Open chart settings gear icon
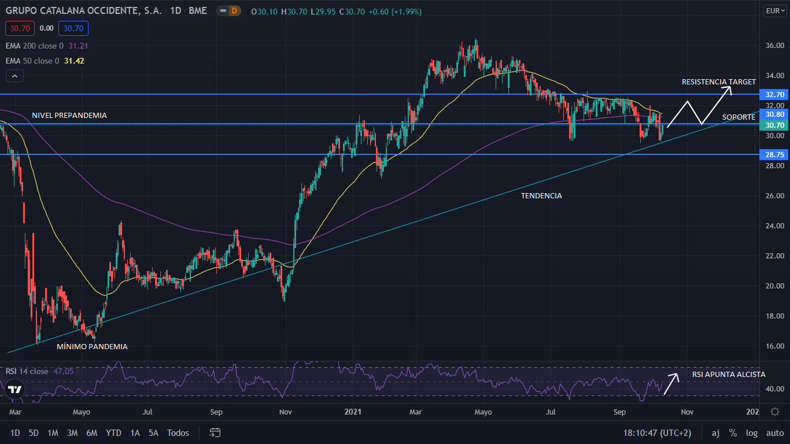Image resolution: width=790 pixels, height=444 pixels. pyautogui.click(x=775, y=412)
